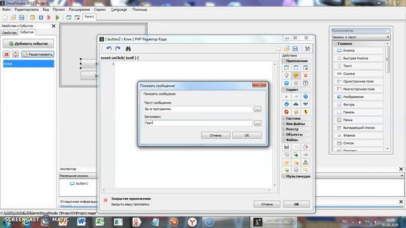406x228 pixels.
Task: Select red X close-application action
Action: (x=306, y=75)
